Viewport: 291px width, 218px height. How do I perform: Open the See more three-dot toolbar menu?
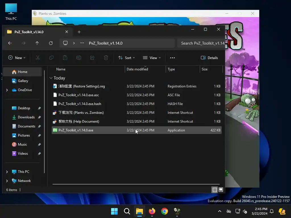pos(172,58)
